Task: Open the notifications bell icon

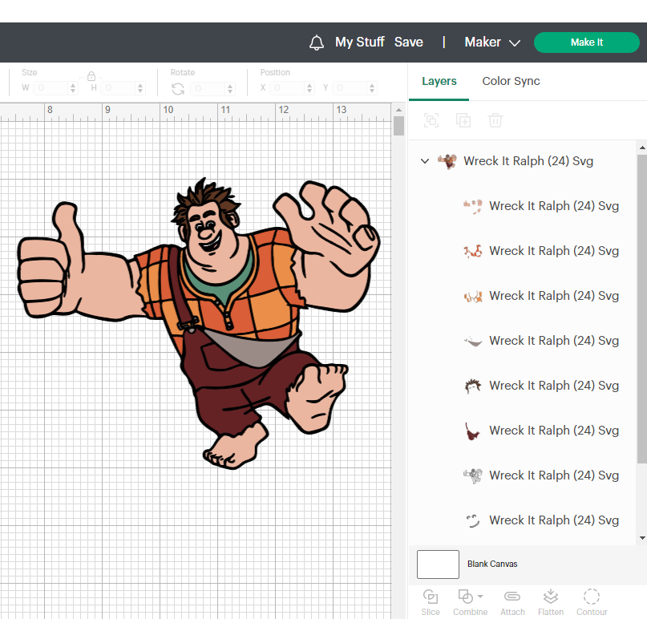Action: coord(317,42)
